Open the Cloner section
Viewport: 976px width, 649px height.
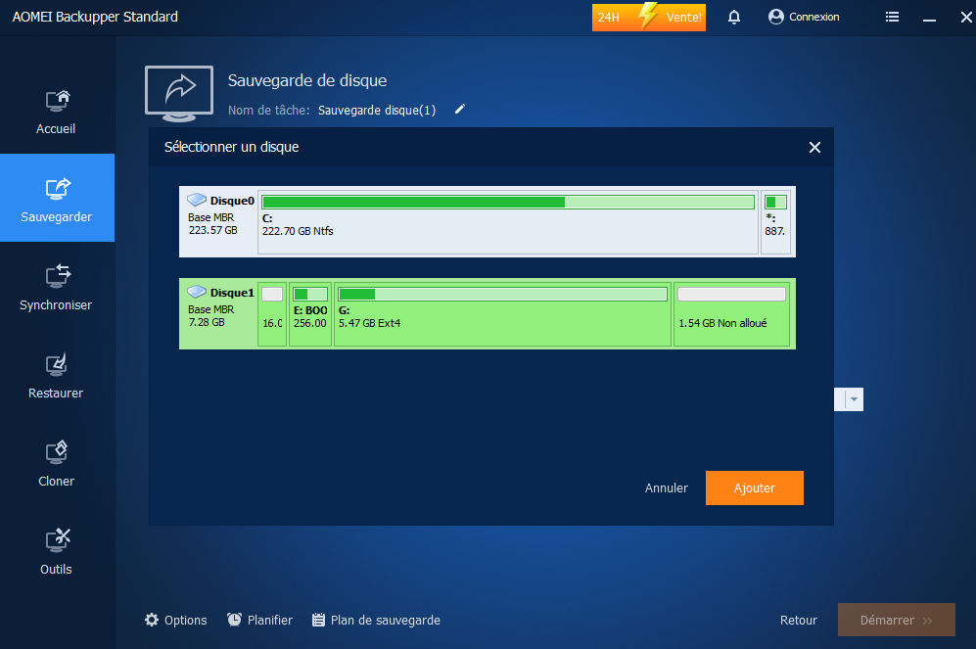pyautogui.click(x=56, y=464)
